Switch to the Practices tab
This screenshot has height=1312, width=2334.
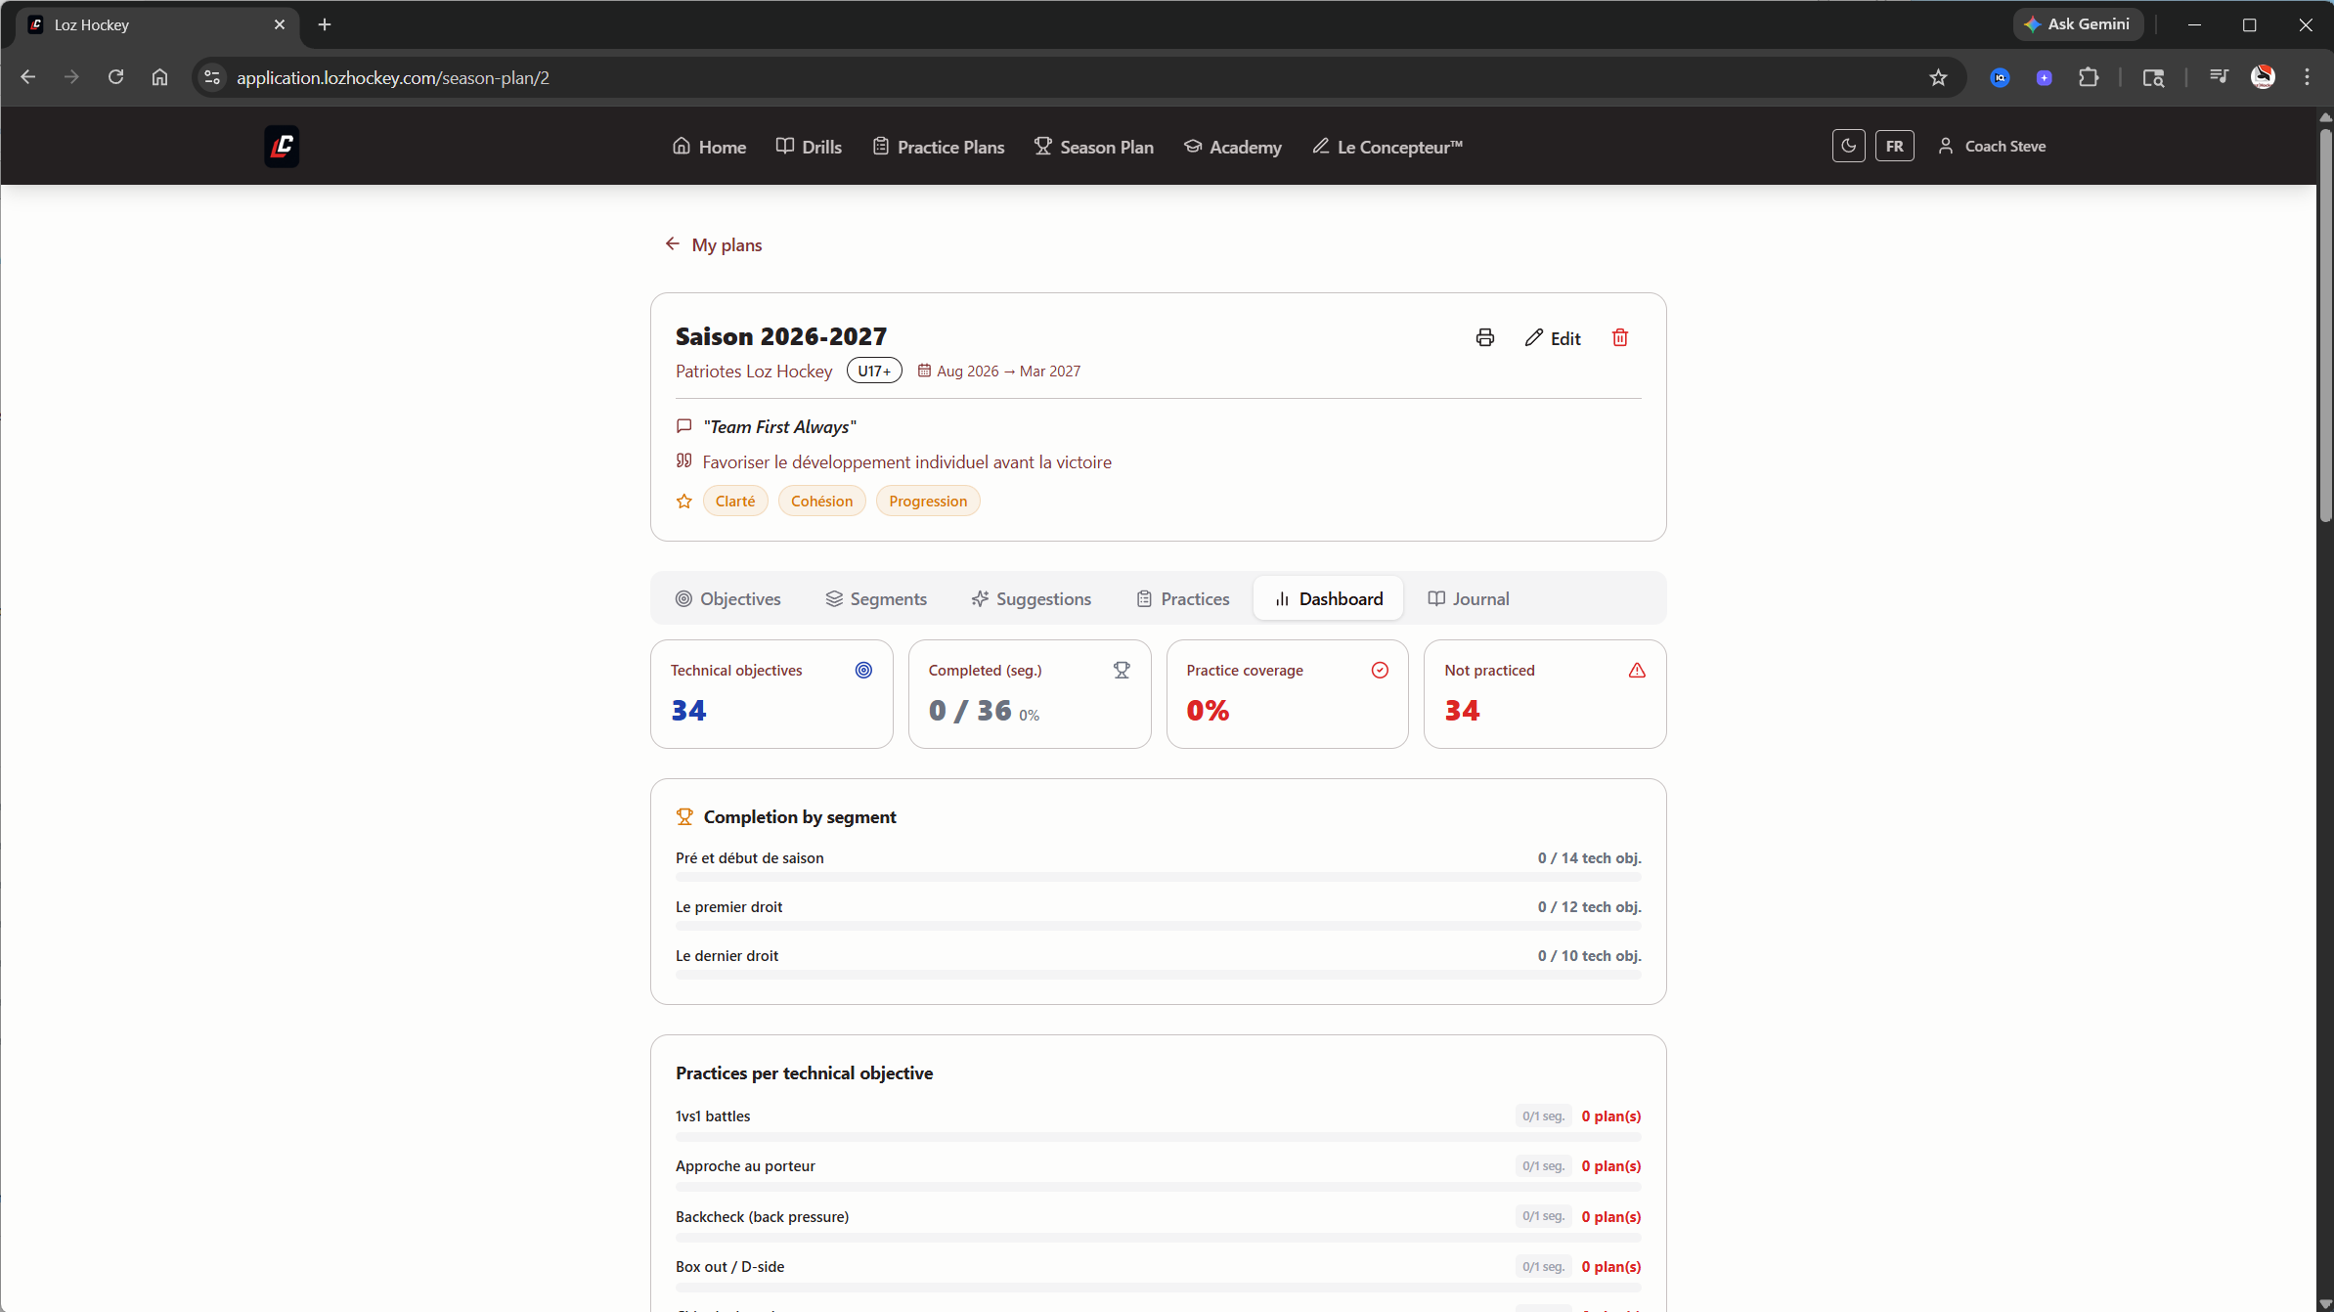(1183, 598)
